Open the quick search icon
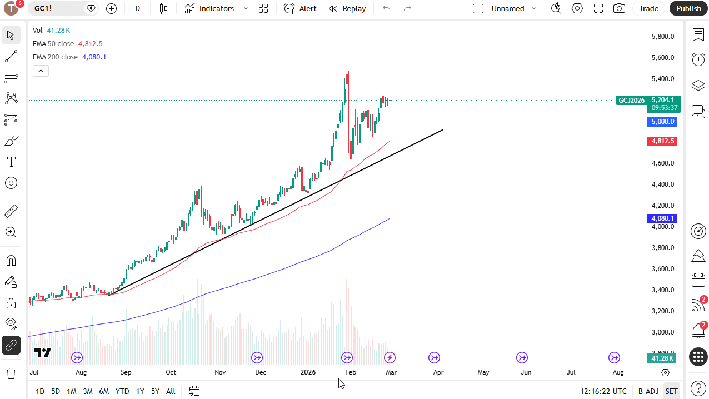This screenshot has height=399, width=709. (556, 8)
